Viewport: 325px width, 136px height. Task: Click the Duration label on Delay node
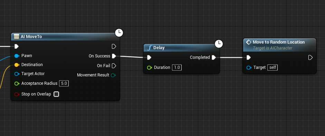point(162,67)
